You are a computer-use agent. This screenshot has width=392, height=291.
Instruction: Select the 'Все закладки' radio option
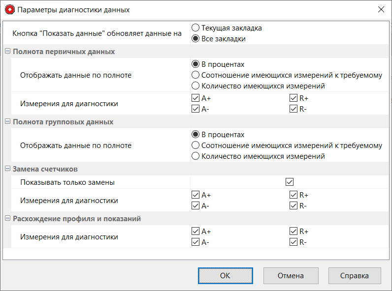pos(196,39)
